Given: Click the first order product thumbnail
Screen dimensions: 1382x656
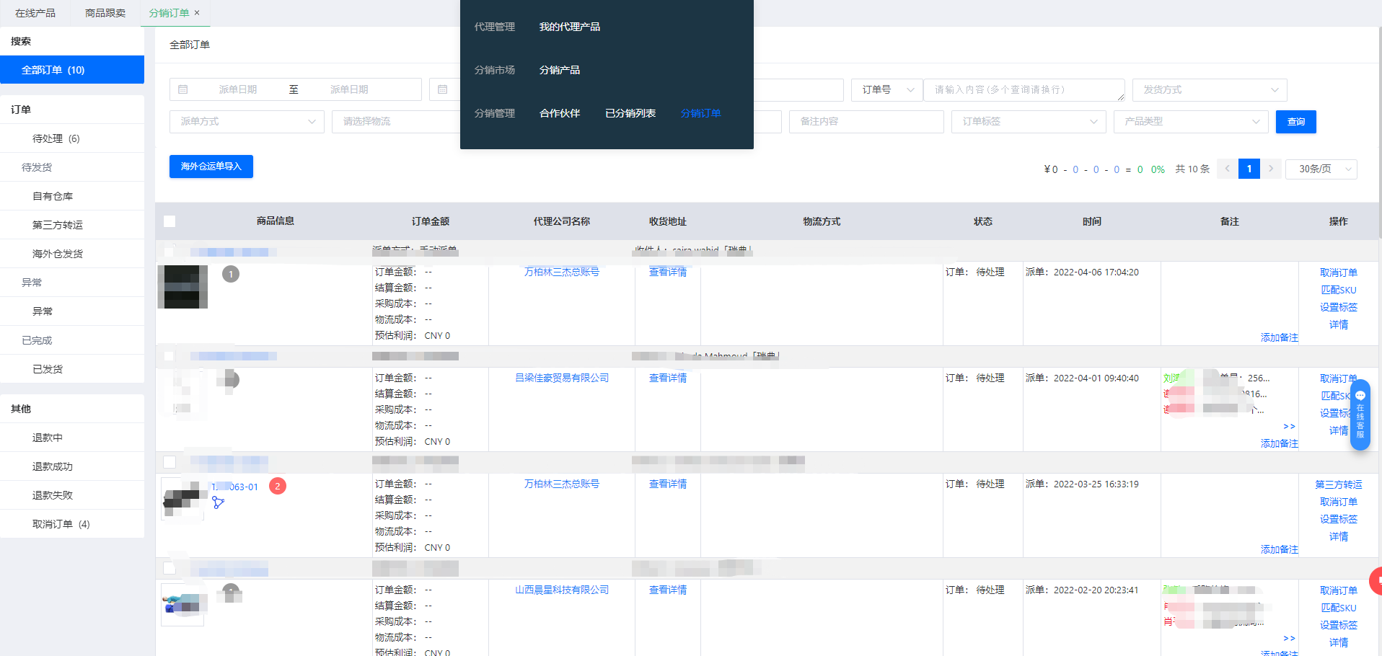Looking at the screenshot, I should coord(182,287).
